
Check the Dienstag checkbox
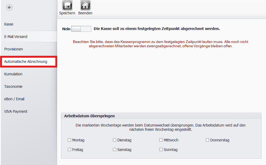[114, 140]
